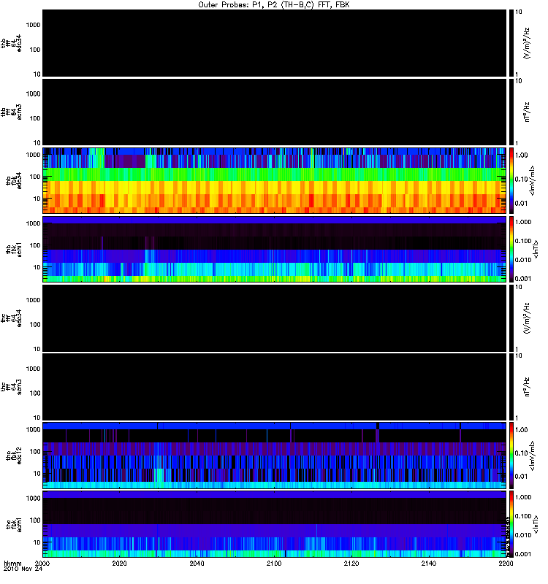
Task: Click the 'thb fff 64 edc34' y-axis label
Action: (11, 43)
